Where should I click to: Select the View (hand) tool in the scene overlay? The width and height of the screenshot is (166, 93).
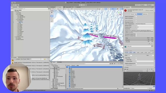(x=52, y=12)
